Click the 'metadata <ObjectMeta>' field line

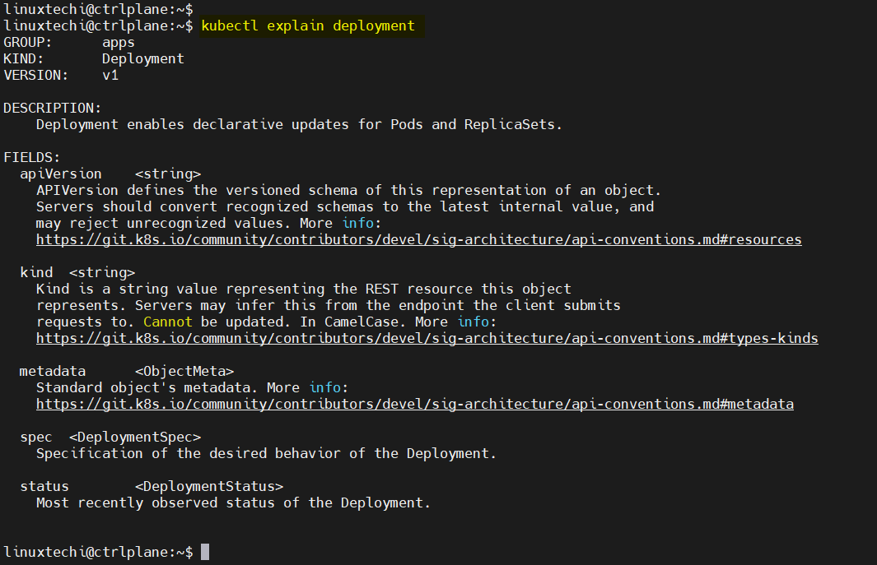[127, 371]
